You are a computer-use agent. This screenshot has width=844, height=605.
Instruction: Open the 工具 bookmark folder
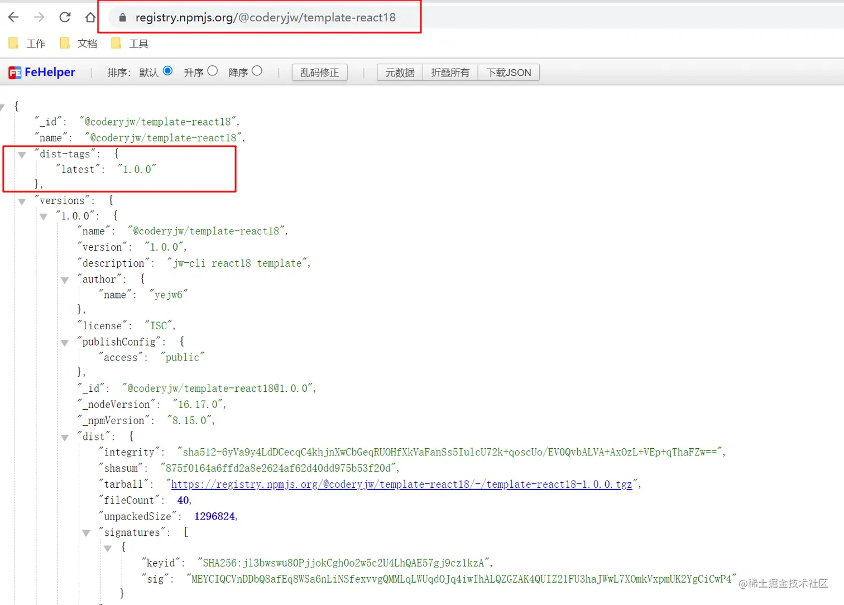point(130,44)
